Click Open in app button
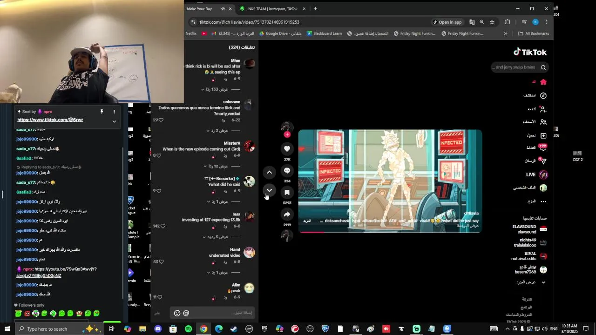The image size is (596, 335). pyautogui.click(x=447, y=22)
